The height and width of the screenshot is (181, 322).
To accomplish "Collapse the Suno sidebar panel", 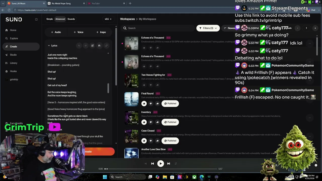I will (x=36, y=19).
